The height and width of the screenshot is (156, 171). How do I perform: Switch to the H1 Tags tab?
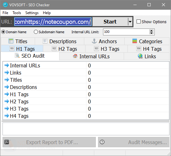pos(22,49)
